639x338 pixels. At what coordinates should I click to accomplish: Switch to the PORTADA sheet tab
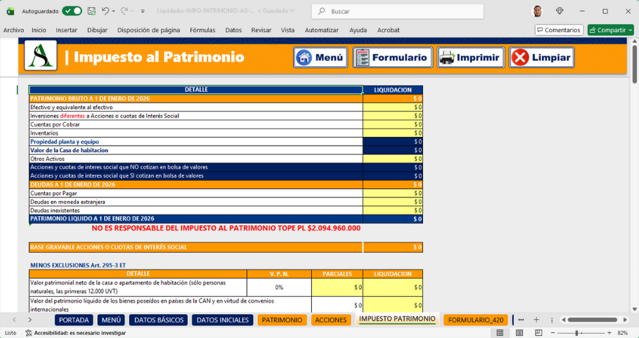point(74,320)
